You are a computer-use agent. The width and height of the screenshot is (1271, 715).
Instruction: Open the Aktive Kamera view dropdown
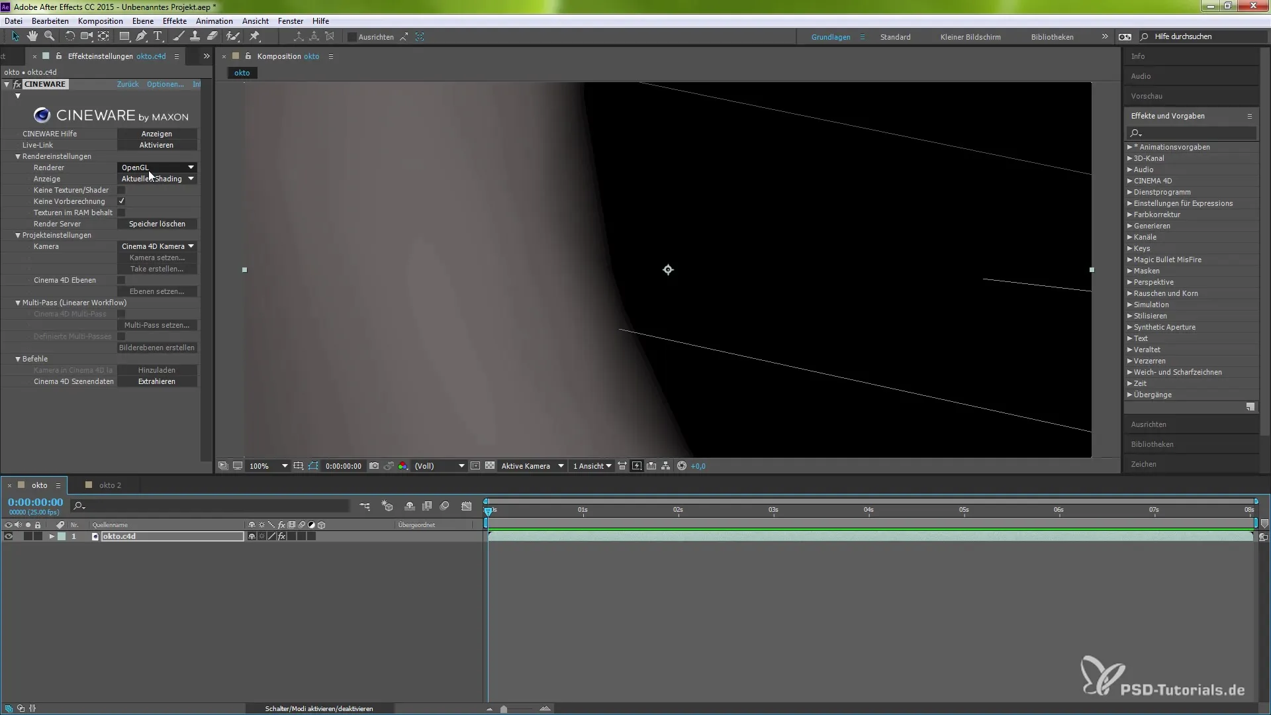(x=532, y=466)
